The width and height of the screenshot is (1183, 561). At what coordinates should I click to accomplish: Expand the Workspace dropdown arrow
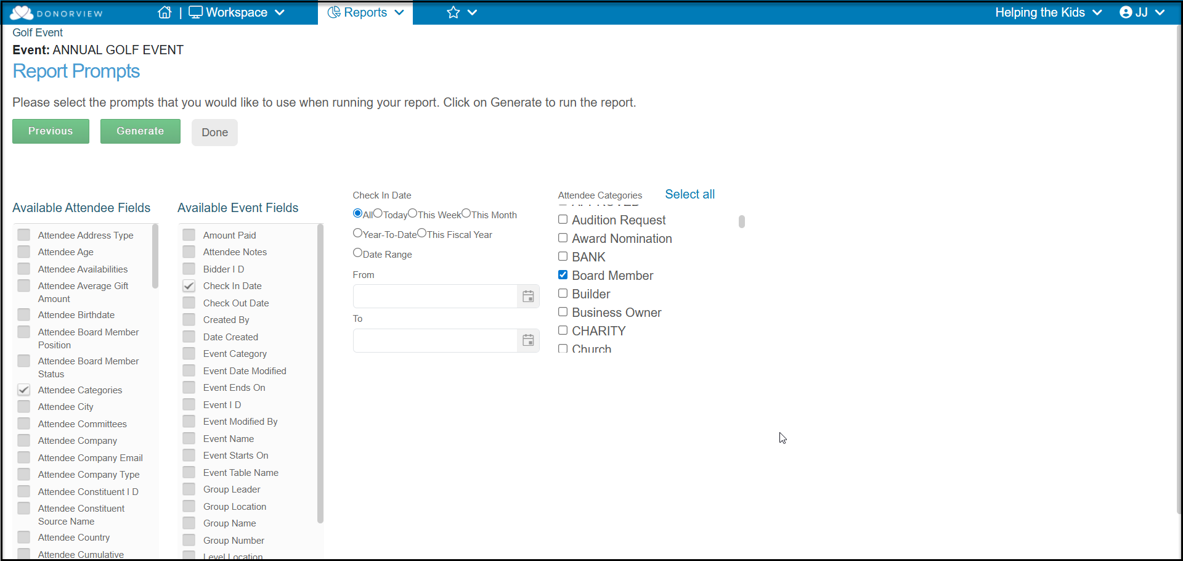280,12
